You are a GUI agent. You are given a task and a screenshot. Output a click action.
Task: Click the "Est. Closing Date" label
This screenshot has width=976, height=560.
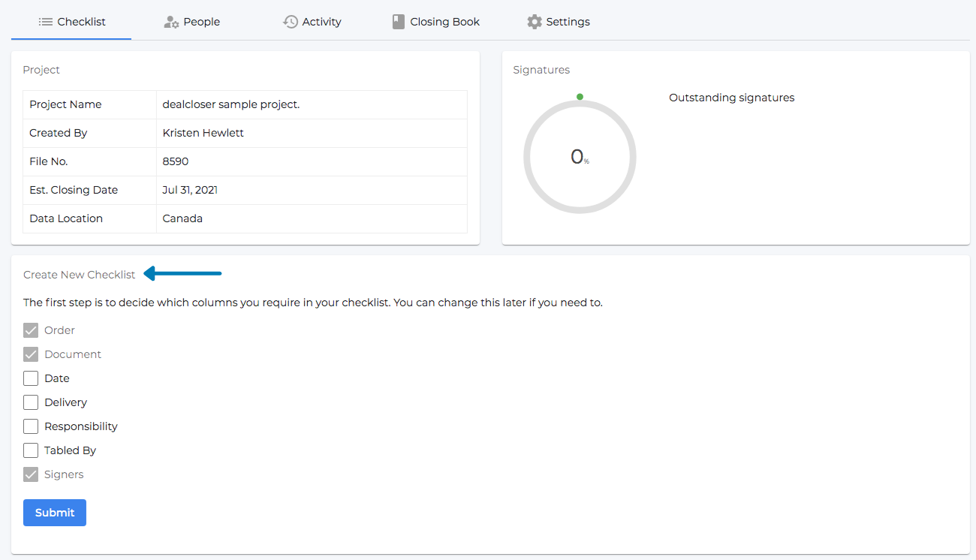point(74,190)
